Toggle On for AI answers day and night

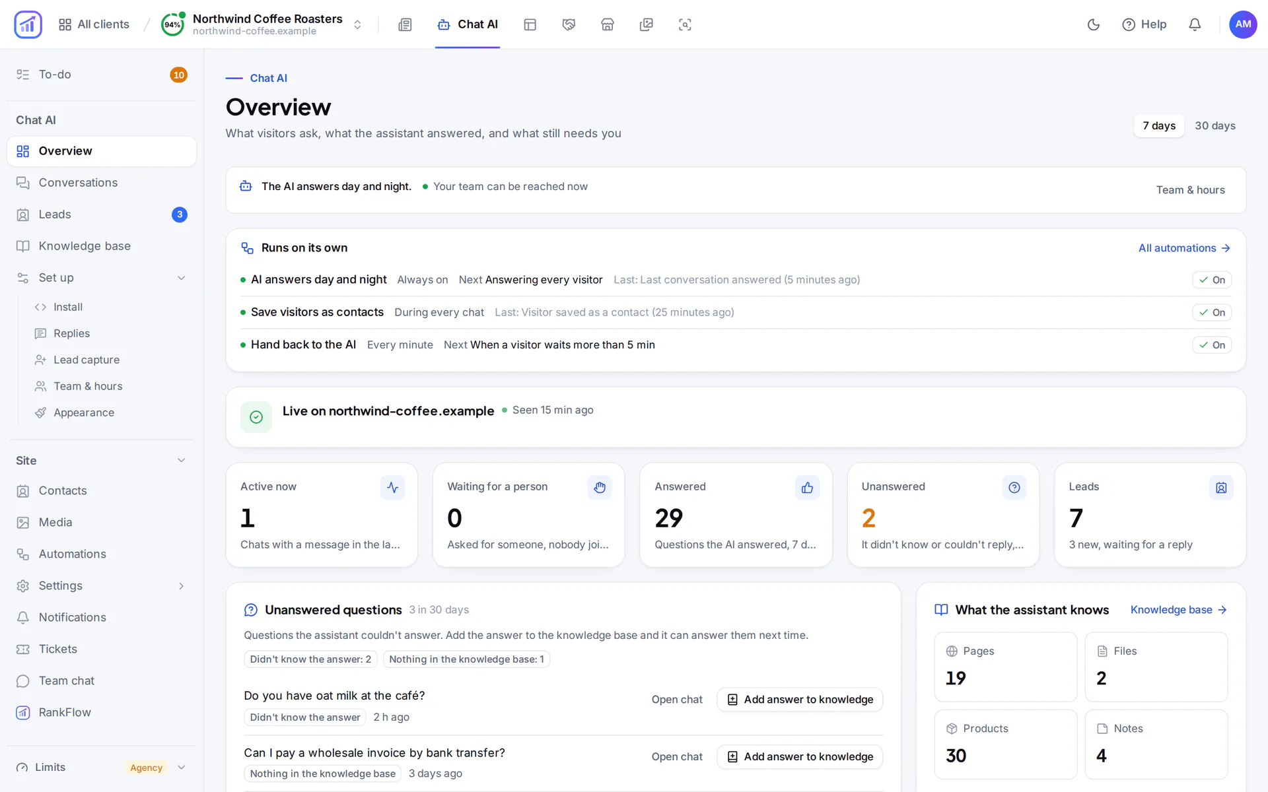point(1212,280)
